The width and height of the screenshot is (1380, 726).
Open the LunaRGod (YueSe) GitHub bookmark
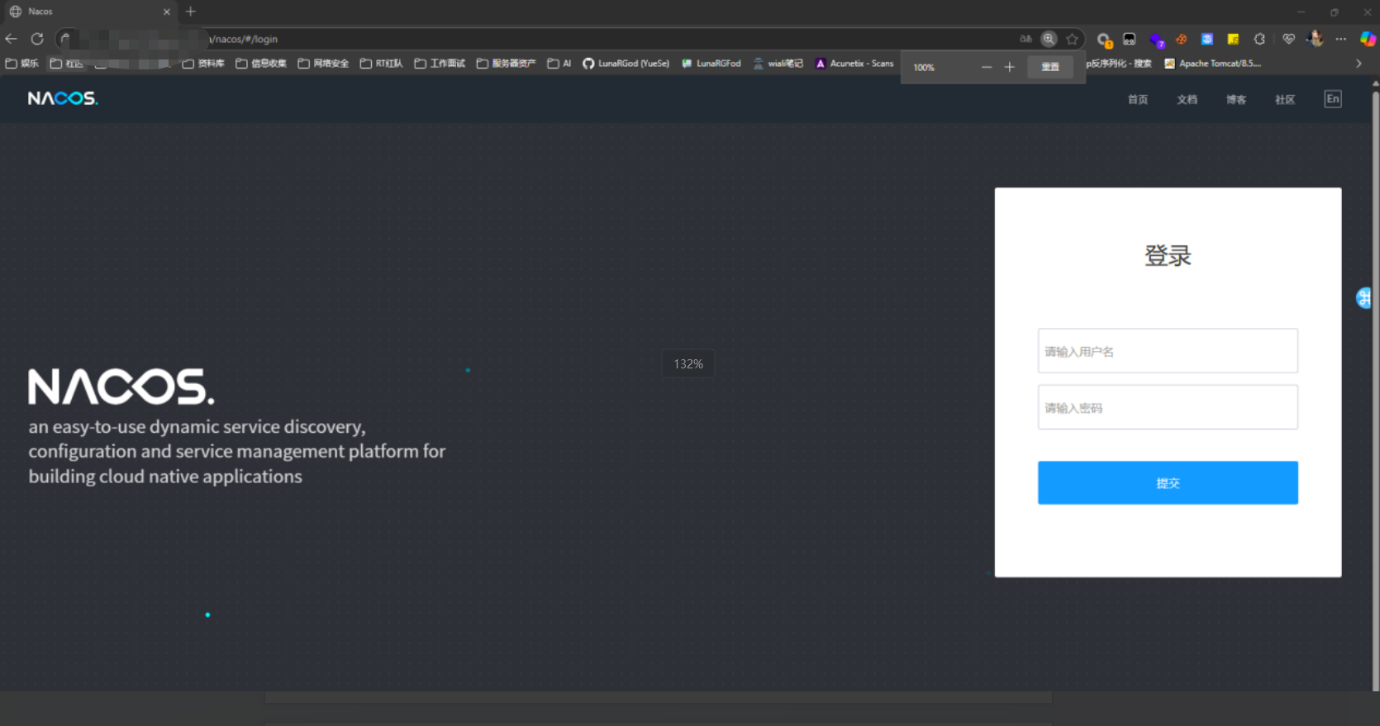click(x=626, y=64)
